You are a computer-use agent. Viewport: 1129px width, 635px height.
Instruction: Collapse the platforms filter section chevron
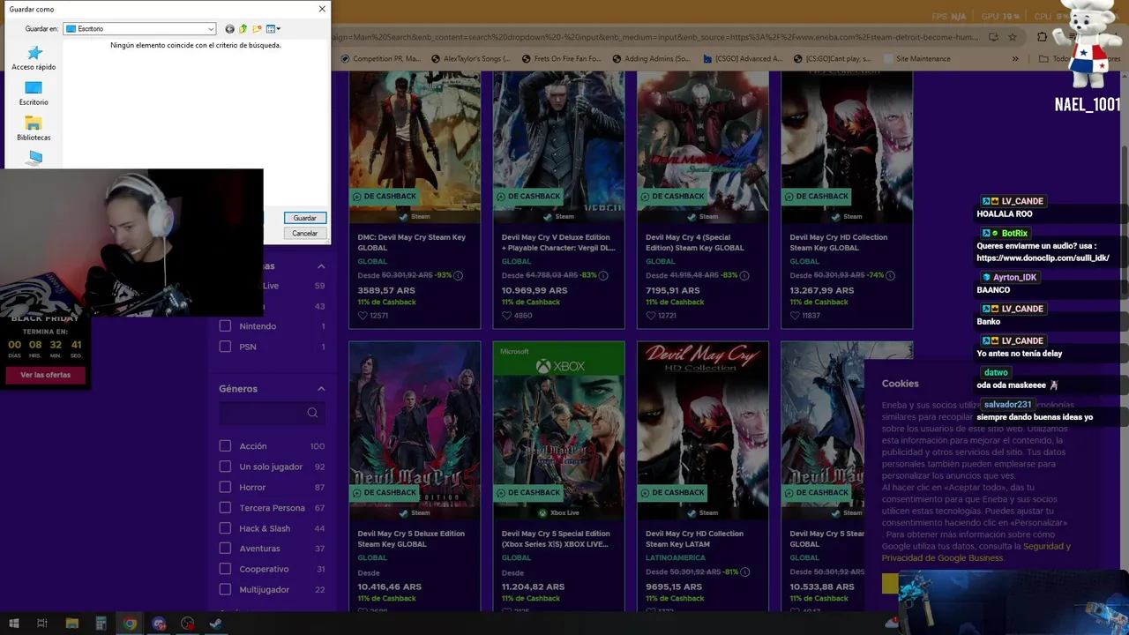coord(321,266)
